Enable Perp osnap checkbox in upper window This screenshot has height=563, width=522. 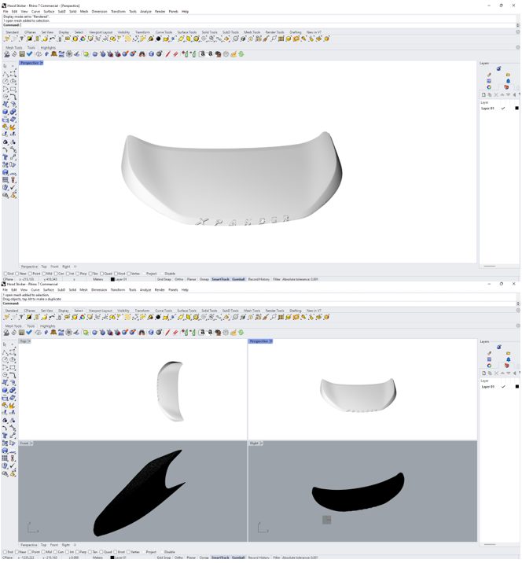click(x=78, y=274)
